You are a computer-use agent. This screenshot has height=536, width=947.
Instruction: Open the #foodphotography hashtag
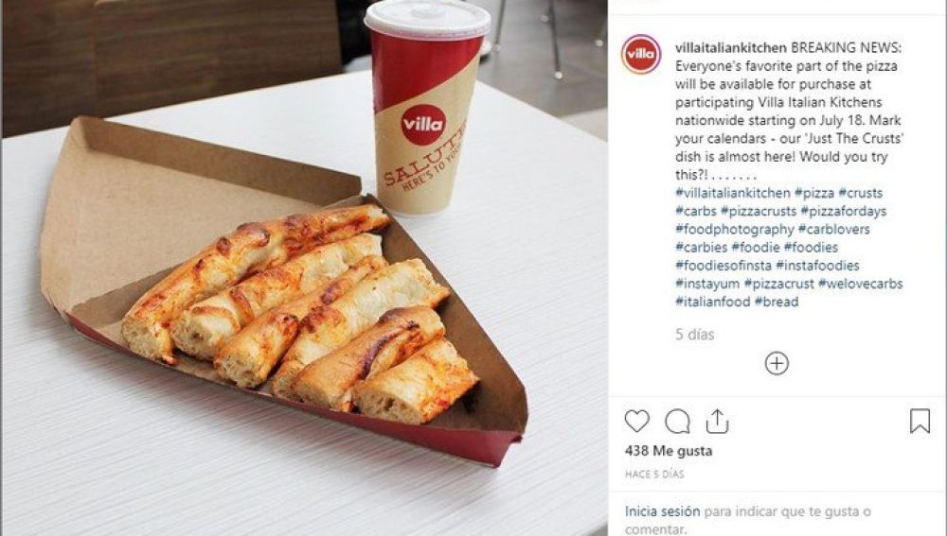(x=735, y=229)
